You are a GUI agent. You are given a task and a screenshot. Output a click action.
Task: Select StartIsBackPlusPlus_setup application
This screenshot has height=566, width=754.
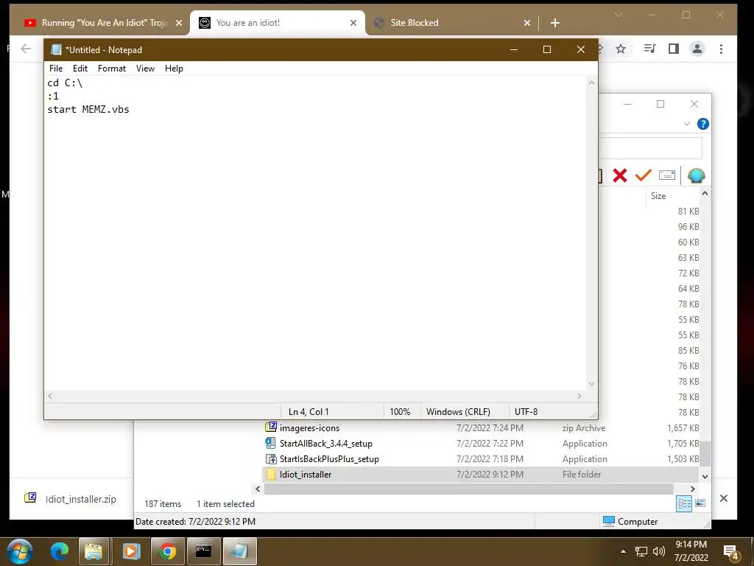click(329, 458)
